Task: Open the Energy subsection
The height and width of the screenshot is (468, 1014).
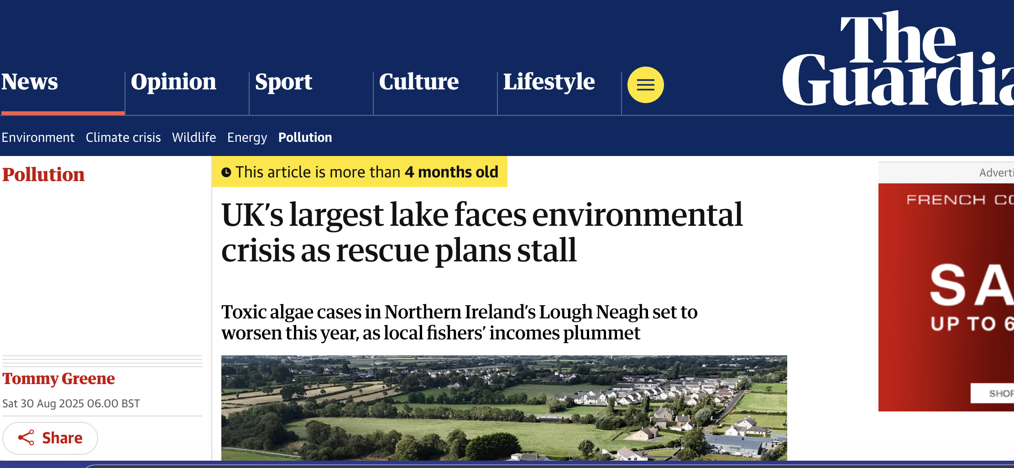Action: pos(247,137)
